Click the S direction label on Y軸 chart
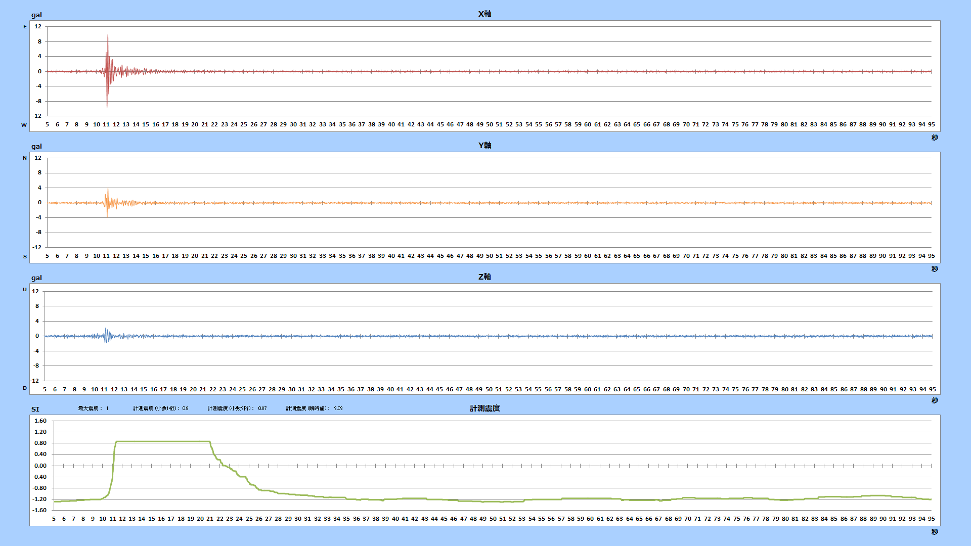971x546 pixels. pos(25,256)
